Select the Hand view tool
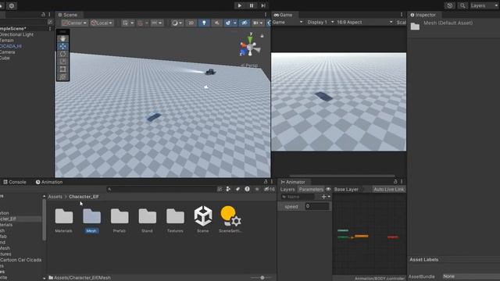 (62, 38)
